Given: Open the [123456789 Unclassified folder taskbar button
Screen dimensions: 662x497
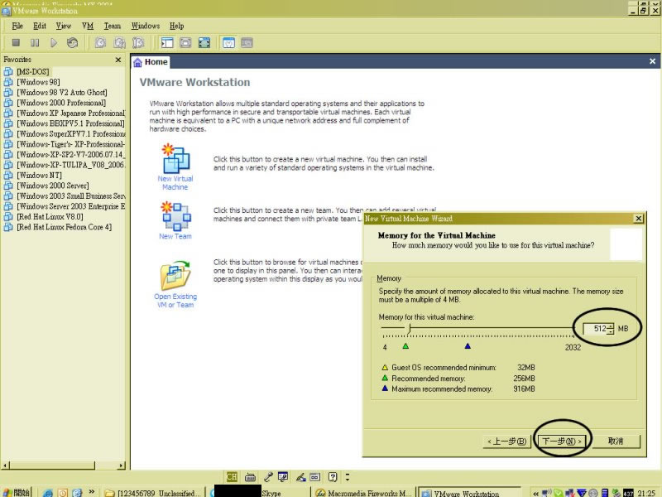Looking at the screenshot, I should 154,493.
